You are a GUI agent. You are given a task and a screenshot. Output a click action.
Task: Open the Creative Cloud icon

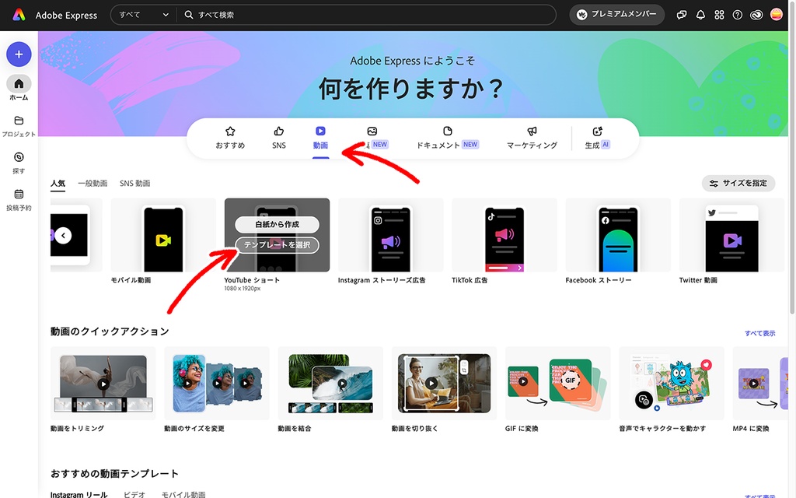point(756,15)
